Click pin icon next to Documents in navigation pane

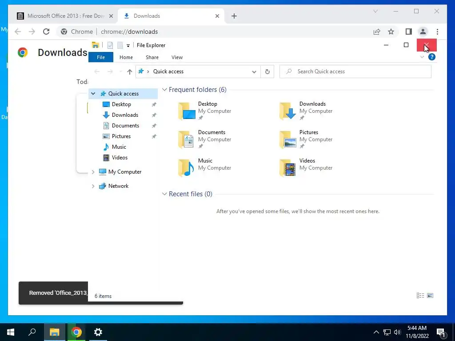point(154,126)
